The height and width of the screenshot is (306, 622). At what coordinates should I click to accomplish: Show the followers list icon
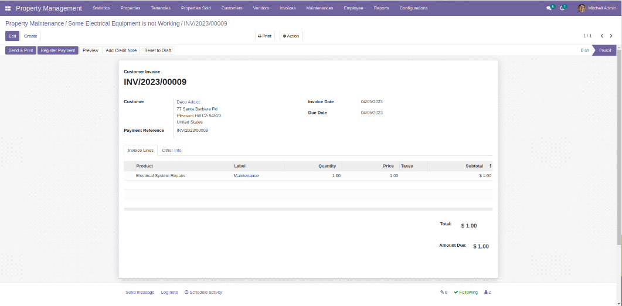click(487, 292)
